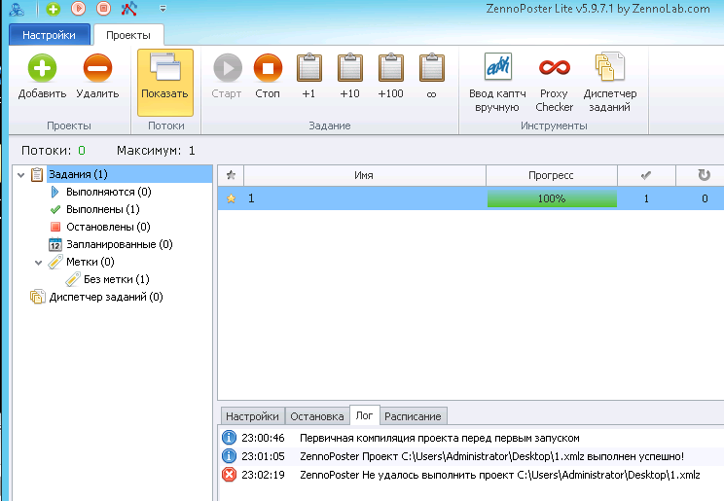The image size is (724, 501).
Task: Select Диспетчер заданий (0) tree item
Action: click(x=106, y=298)
